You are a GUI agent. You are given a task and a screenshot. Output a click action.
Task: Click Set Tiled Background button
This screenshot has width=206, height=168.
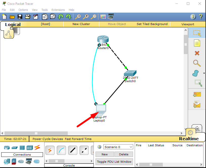click(x=152, y=24)
